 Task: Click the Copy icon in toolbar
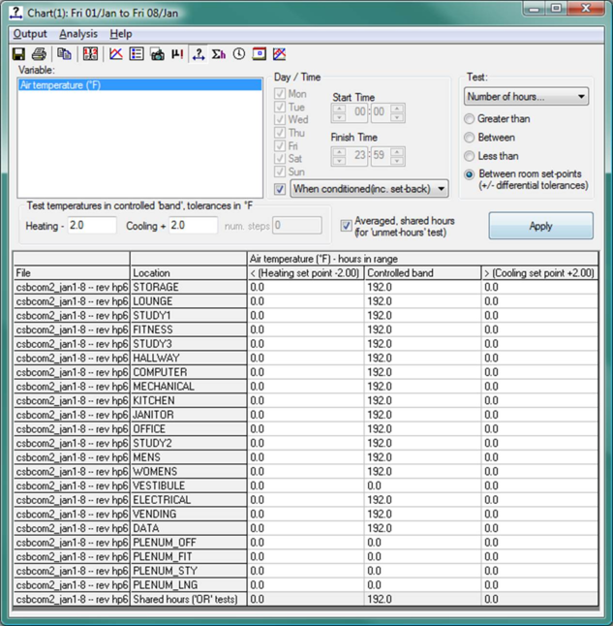[x=65, y=54]
